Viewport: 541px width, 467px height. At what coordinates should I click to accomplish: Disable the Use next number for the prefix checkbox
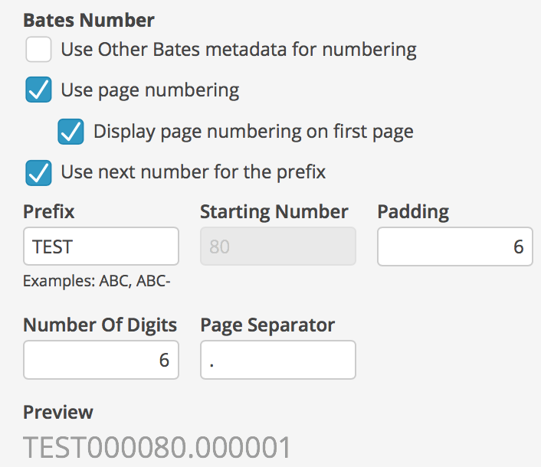pyautogui.click(x=38, y=172)
